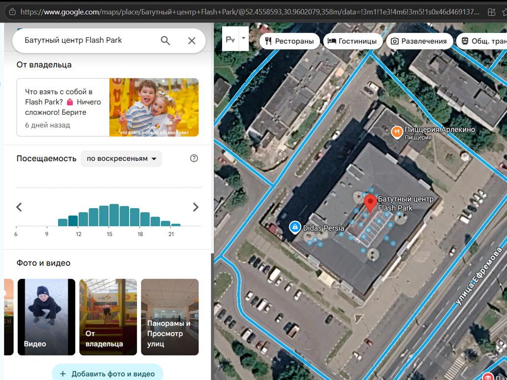Click the улица Ефремова street label

479,277
